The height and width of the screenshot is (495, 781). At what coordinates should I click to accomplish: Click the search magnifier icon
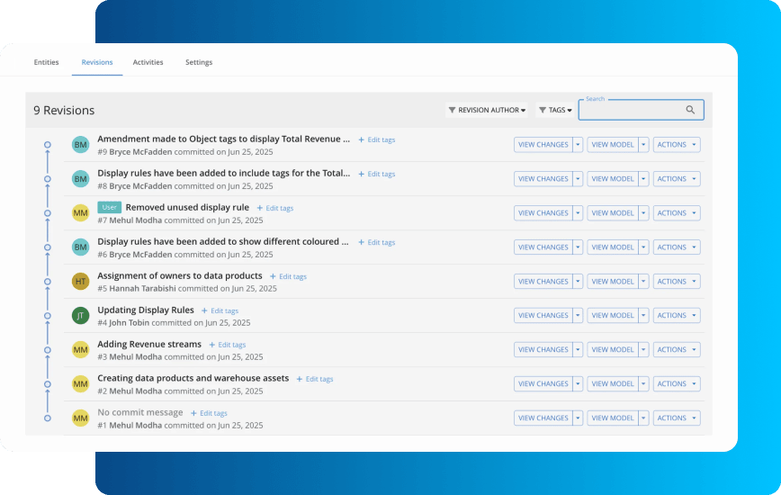(690, 110)
